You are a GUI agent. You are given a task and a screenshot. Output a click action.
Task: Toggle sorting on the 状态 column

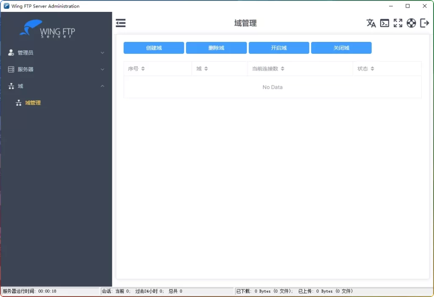pos(372,69)
